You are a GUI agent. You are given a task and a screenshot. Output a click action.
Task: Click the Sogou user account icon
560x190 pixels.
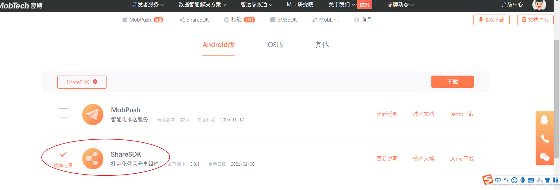(539, 180)
